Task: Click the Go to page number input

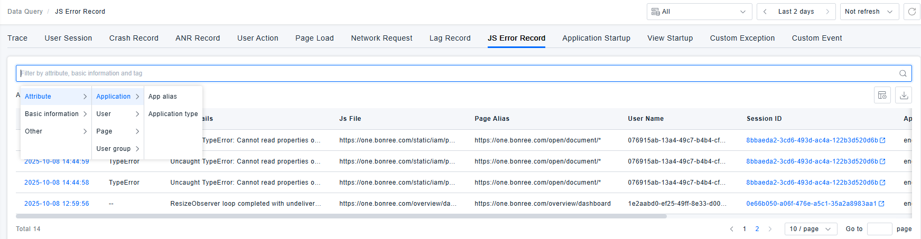Action: coord(879,229)
